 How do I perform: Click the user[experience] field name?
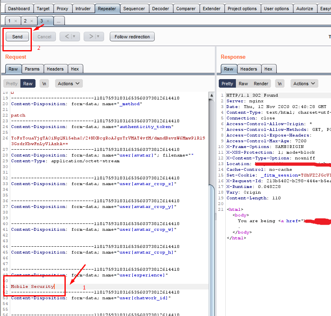(x=142, y=275)
